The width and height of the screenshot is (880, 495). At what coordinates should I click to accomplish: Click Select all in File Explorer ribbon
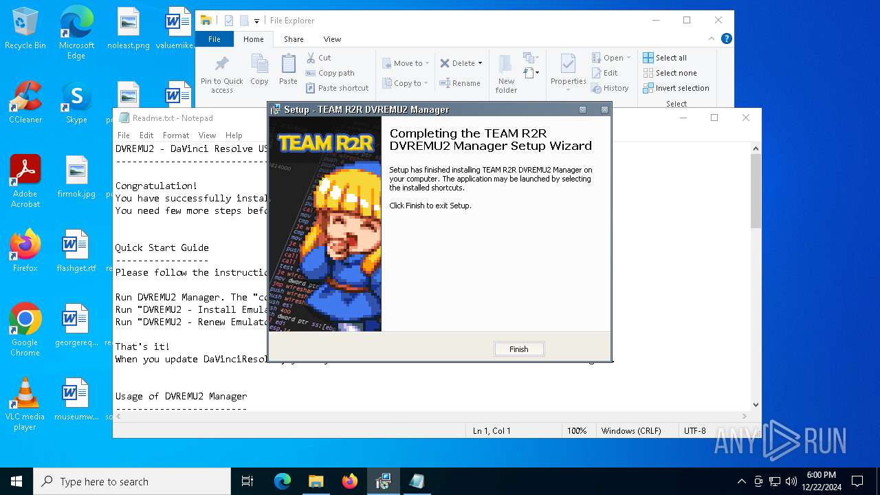click(x=665, y=58)
